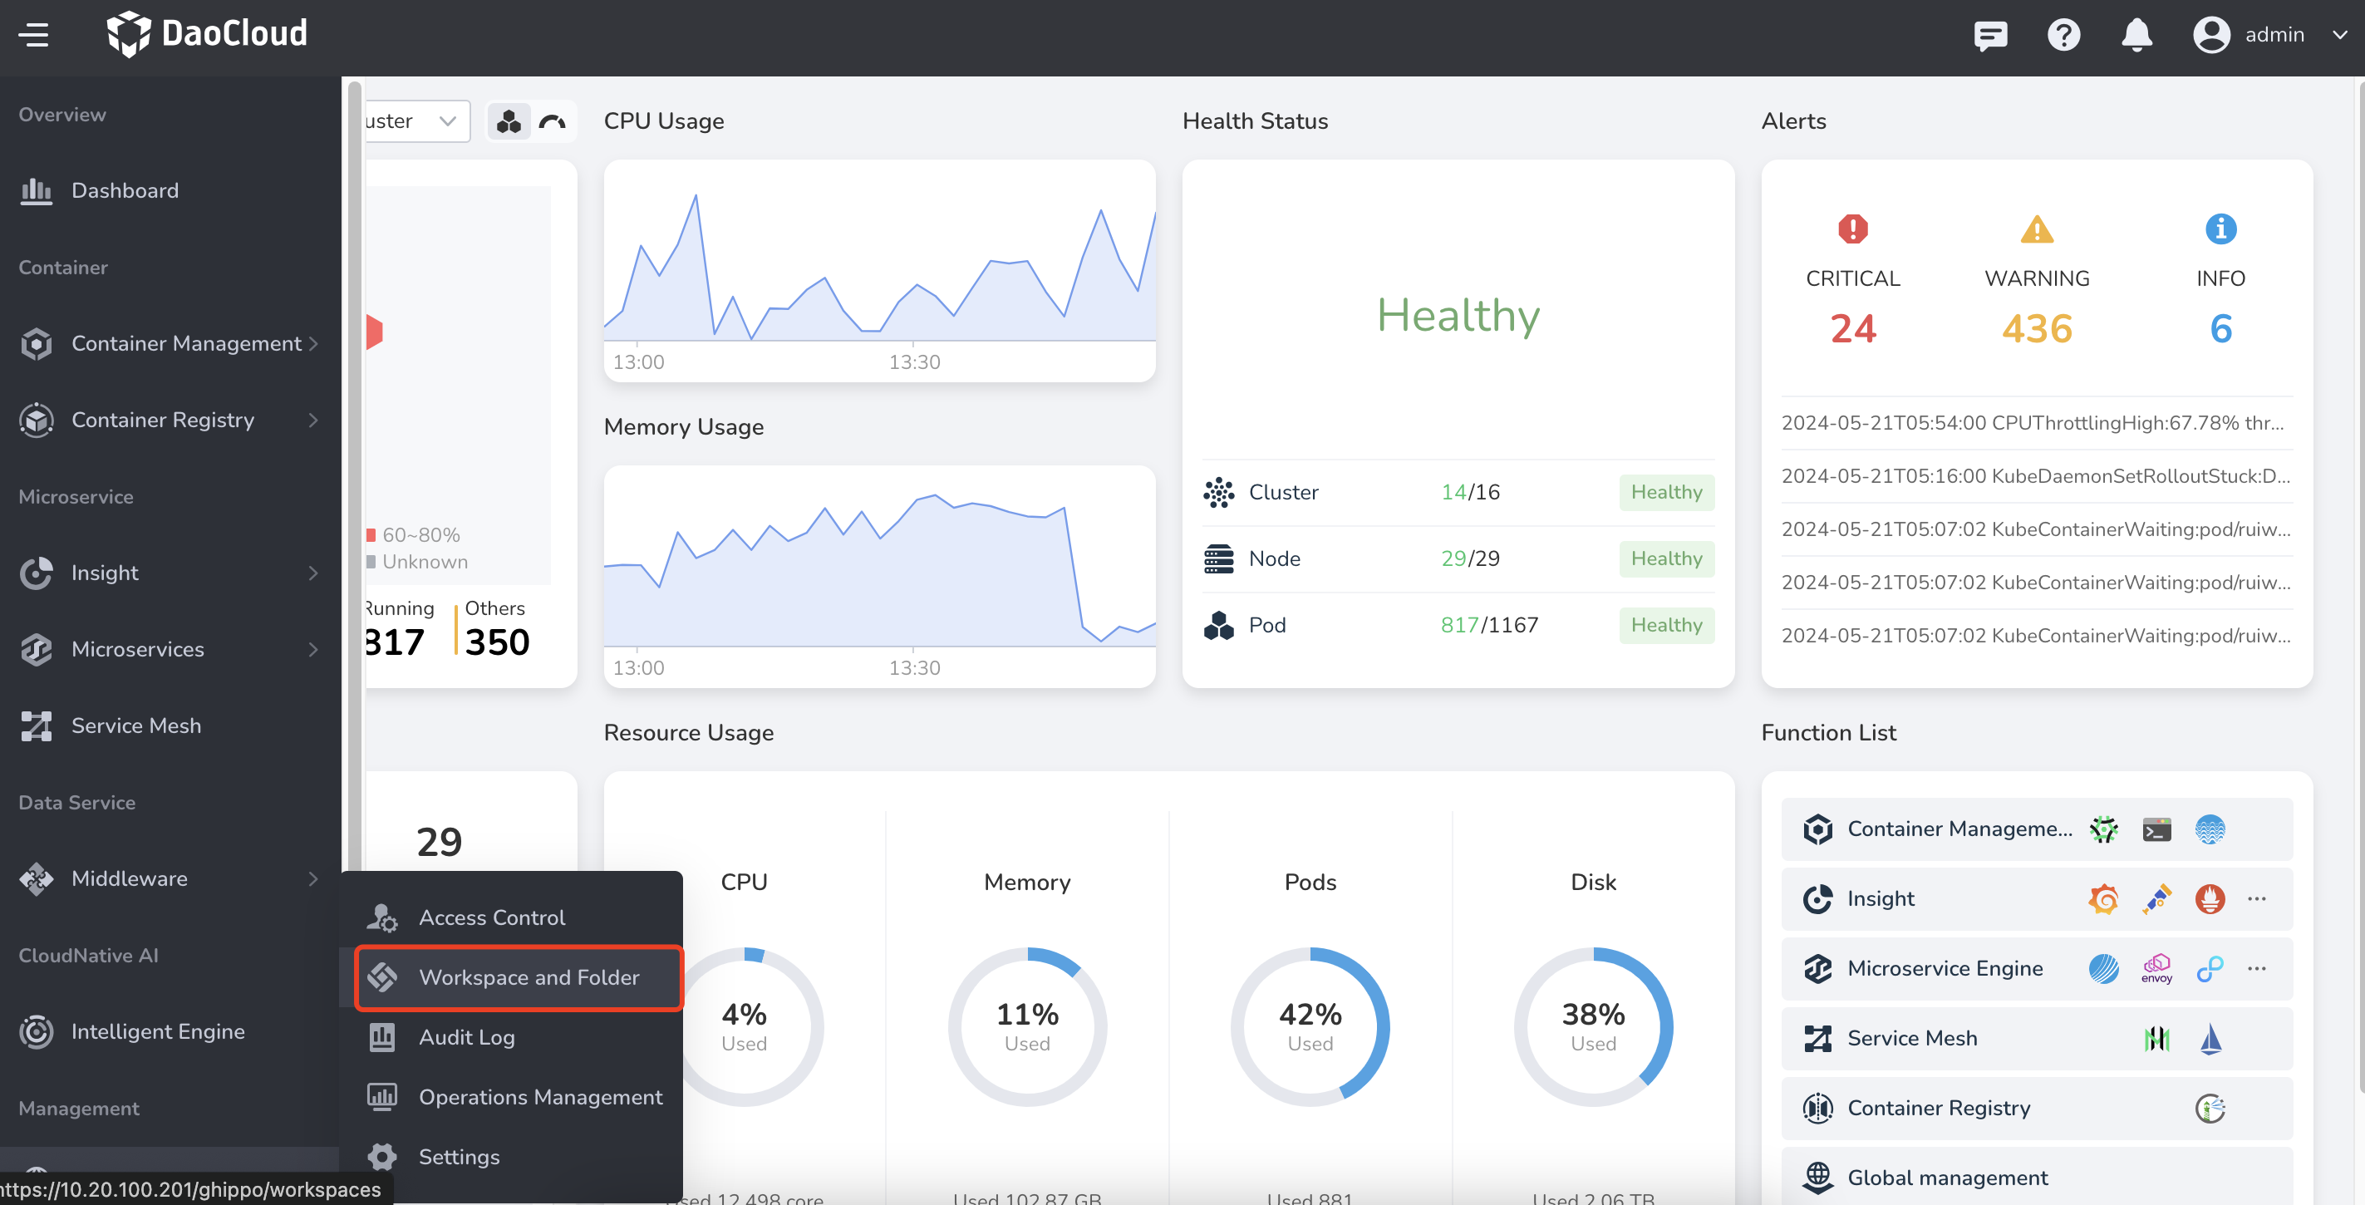This screenshot has width=2365, height=1205.
Task: Click Dashboard in the sidebar
Action: click(x=125, y=190)
